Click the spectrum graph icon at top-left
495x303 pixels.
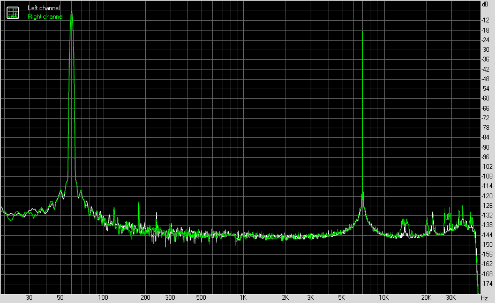tap(13, 13)
